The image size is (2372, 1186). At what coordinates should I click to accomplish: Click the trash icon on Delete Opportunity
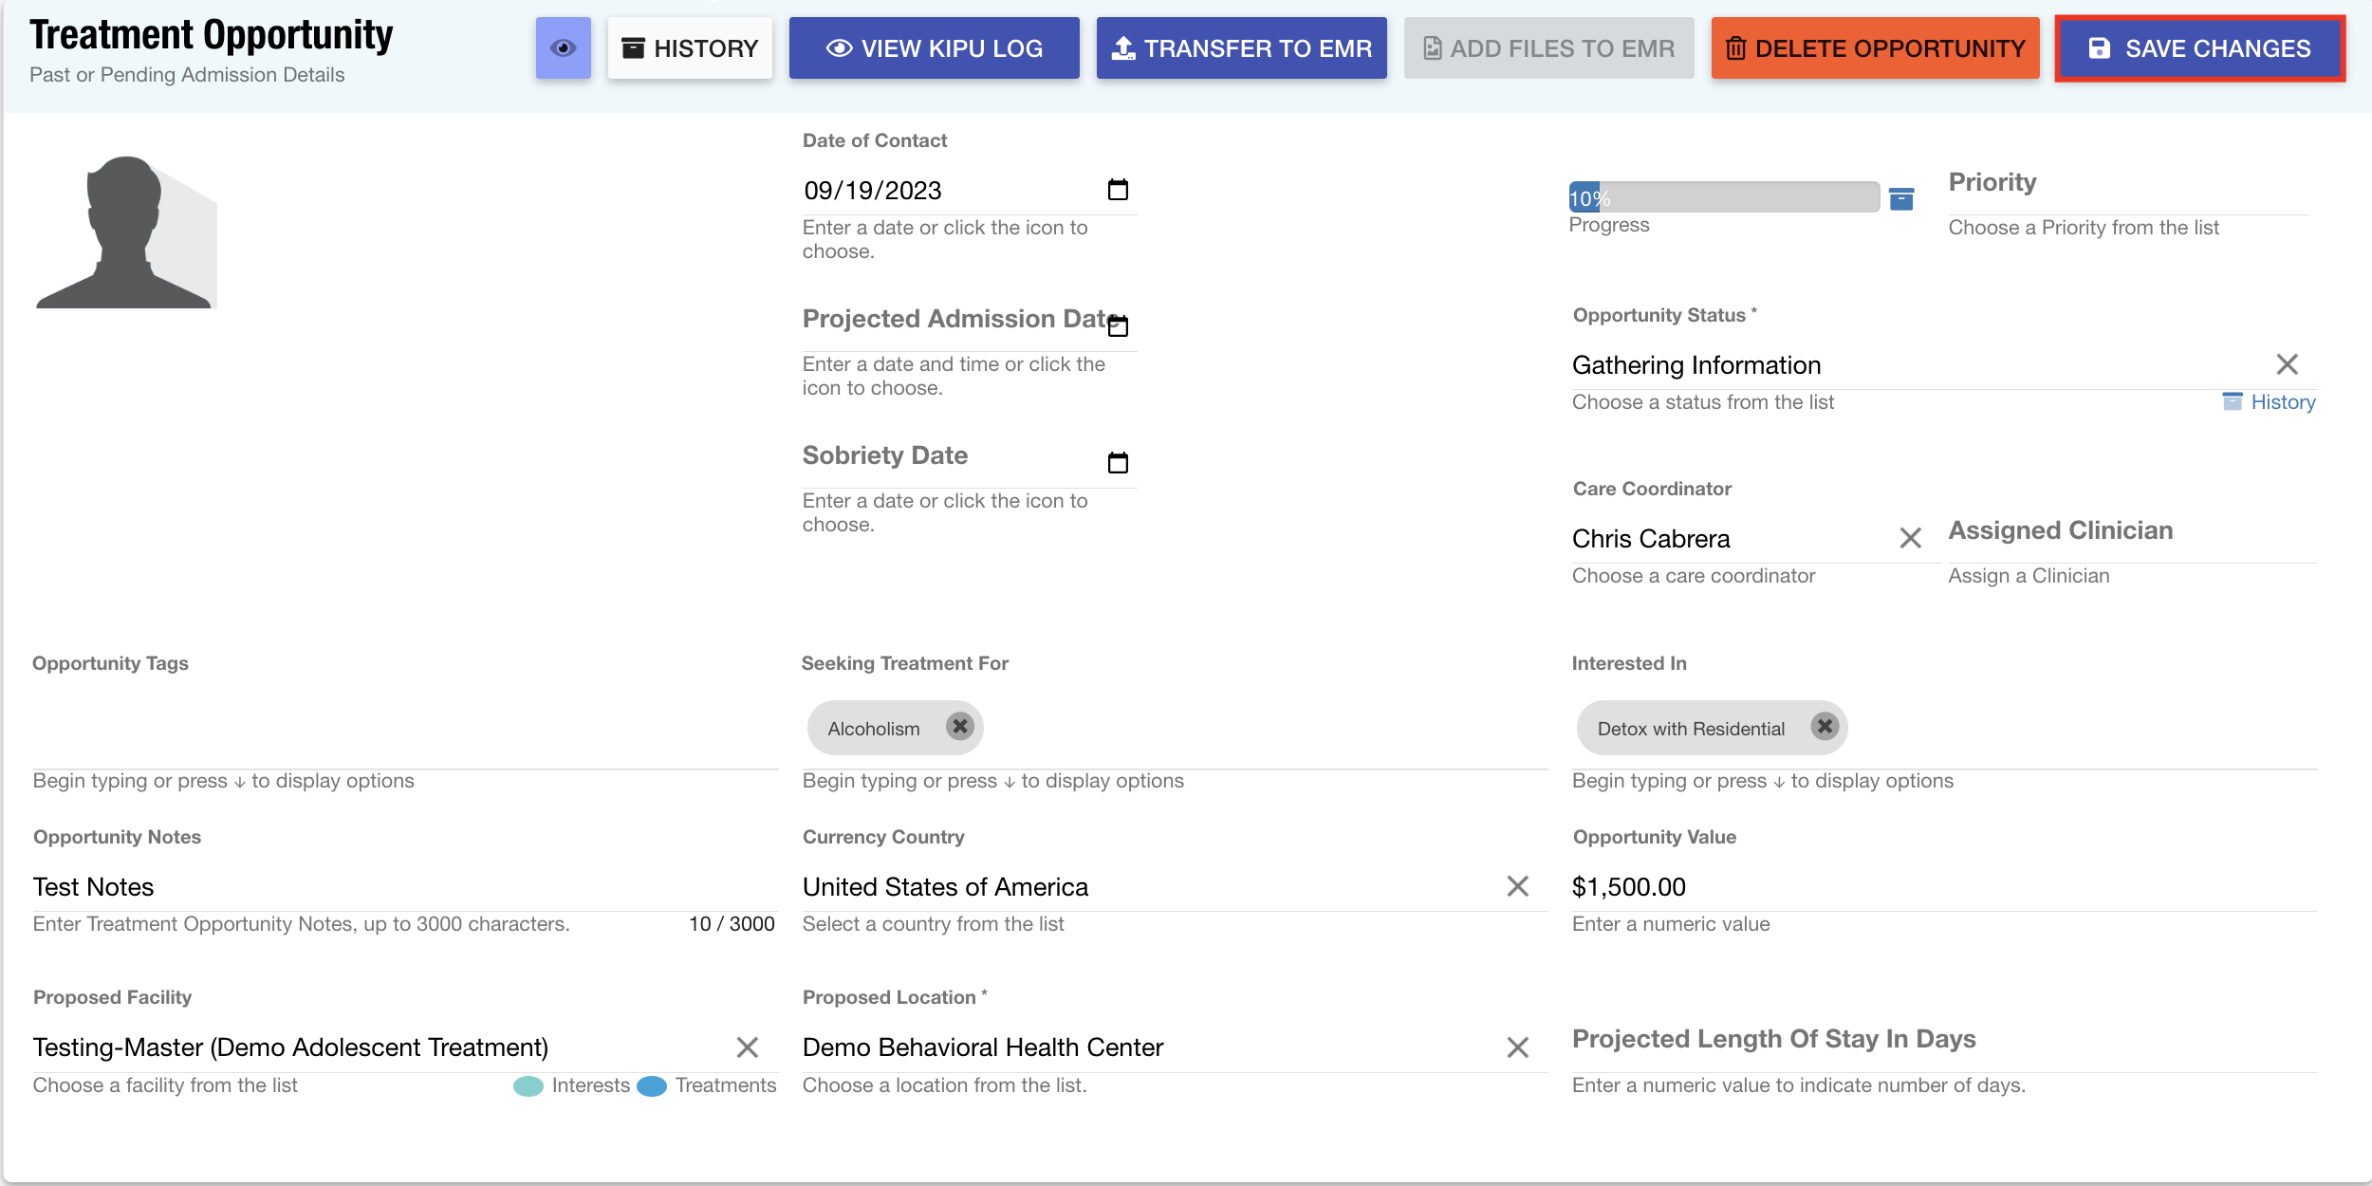tap(1736, 48)
